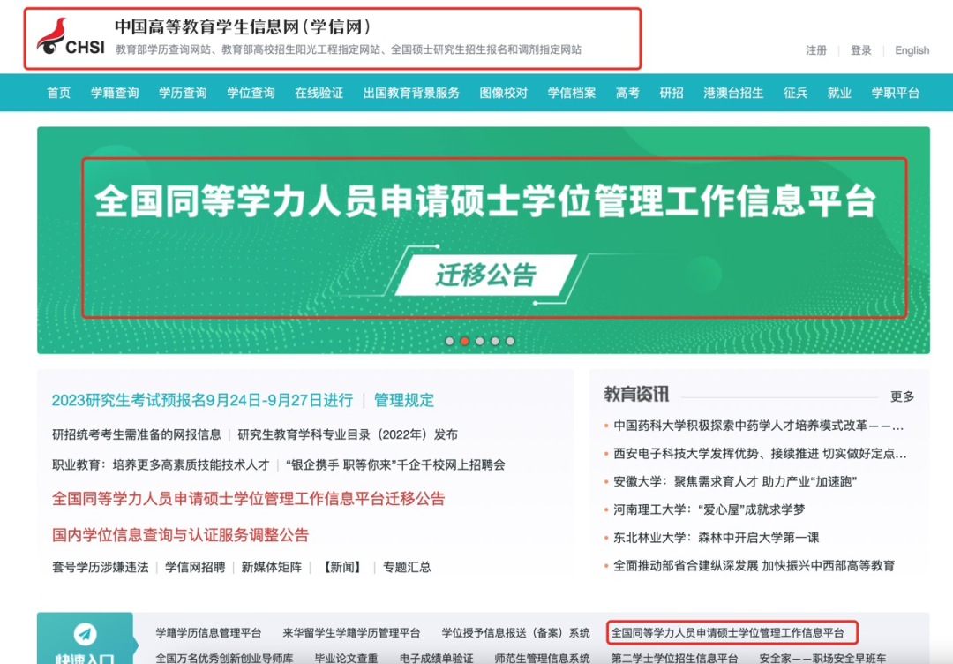The height and width of the screenshot is (664, 953).
Task: Open red 信息平台迁移公告 announcement link
Action: click(249, 499)
